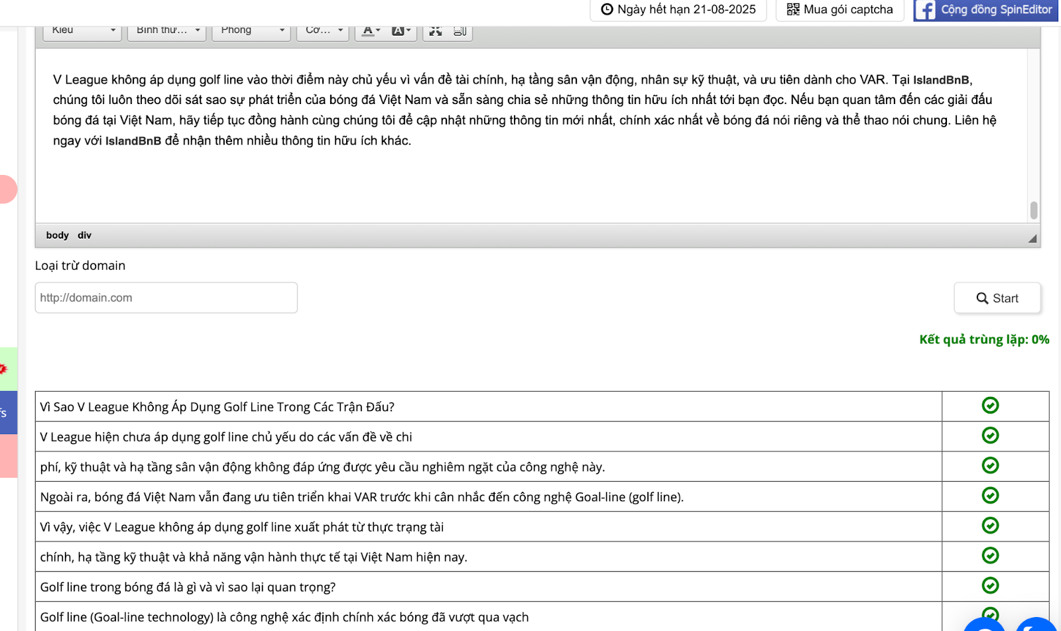Click check icon for 'Golf line trong bóng đá' row
This screenshot has height=631, width=1061.
tap(990, 585)
